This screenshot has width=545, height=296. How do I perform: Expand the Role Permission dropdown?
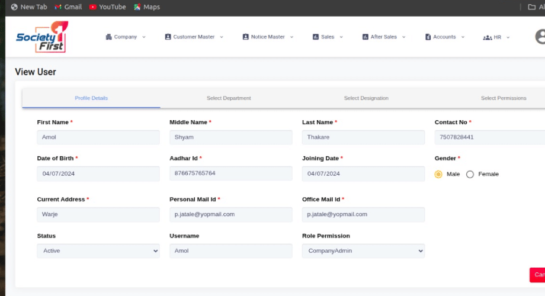pos(363,251)
